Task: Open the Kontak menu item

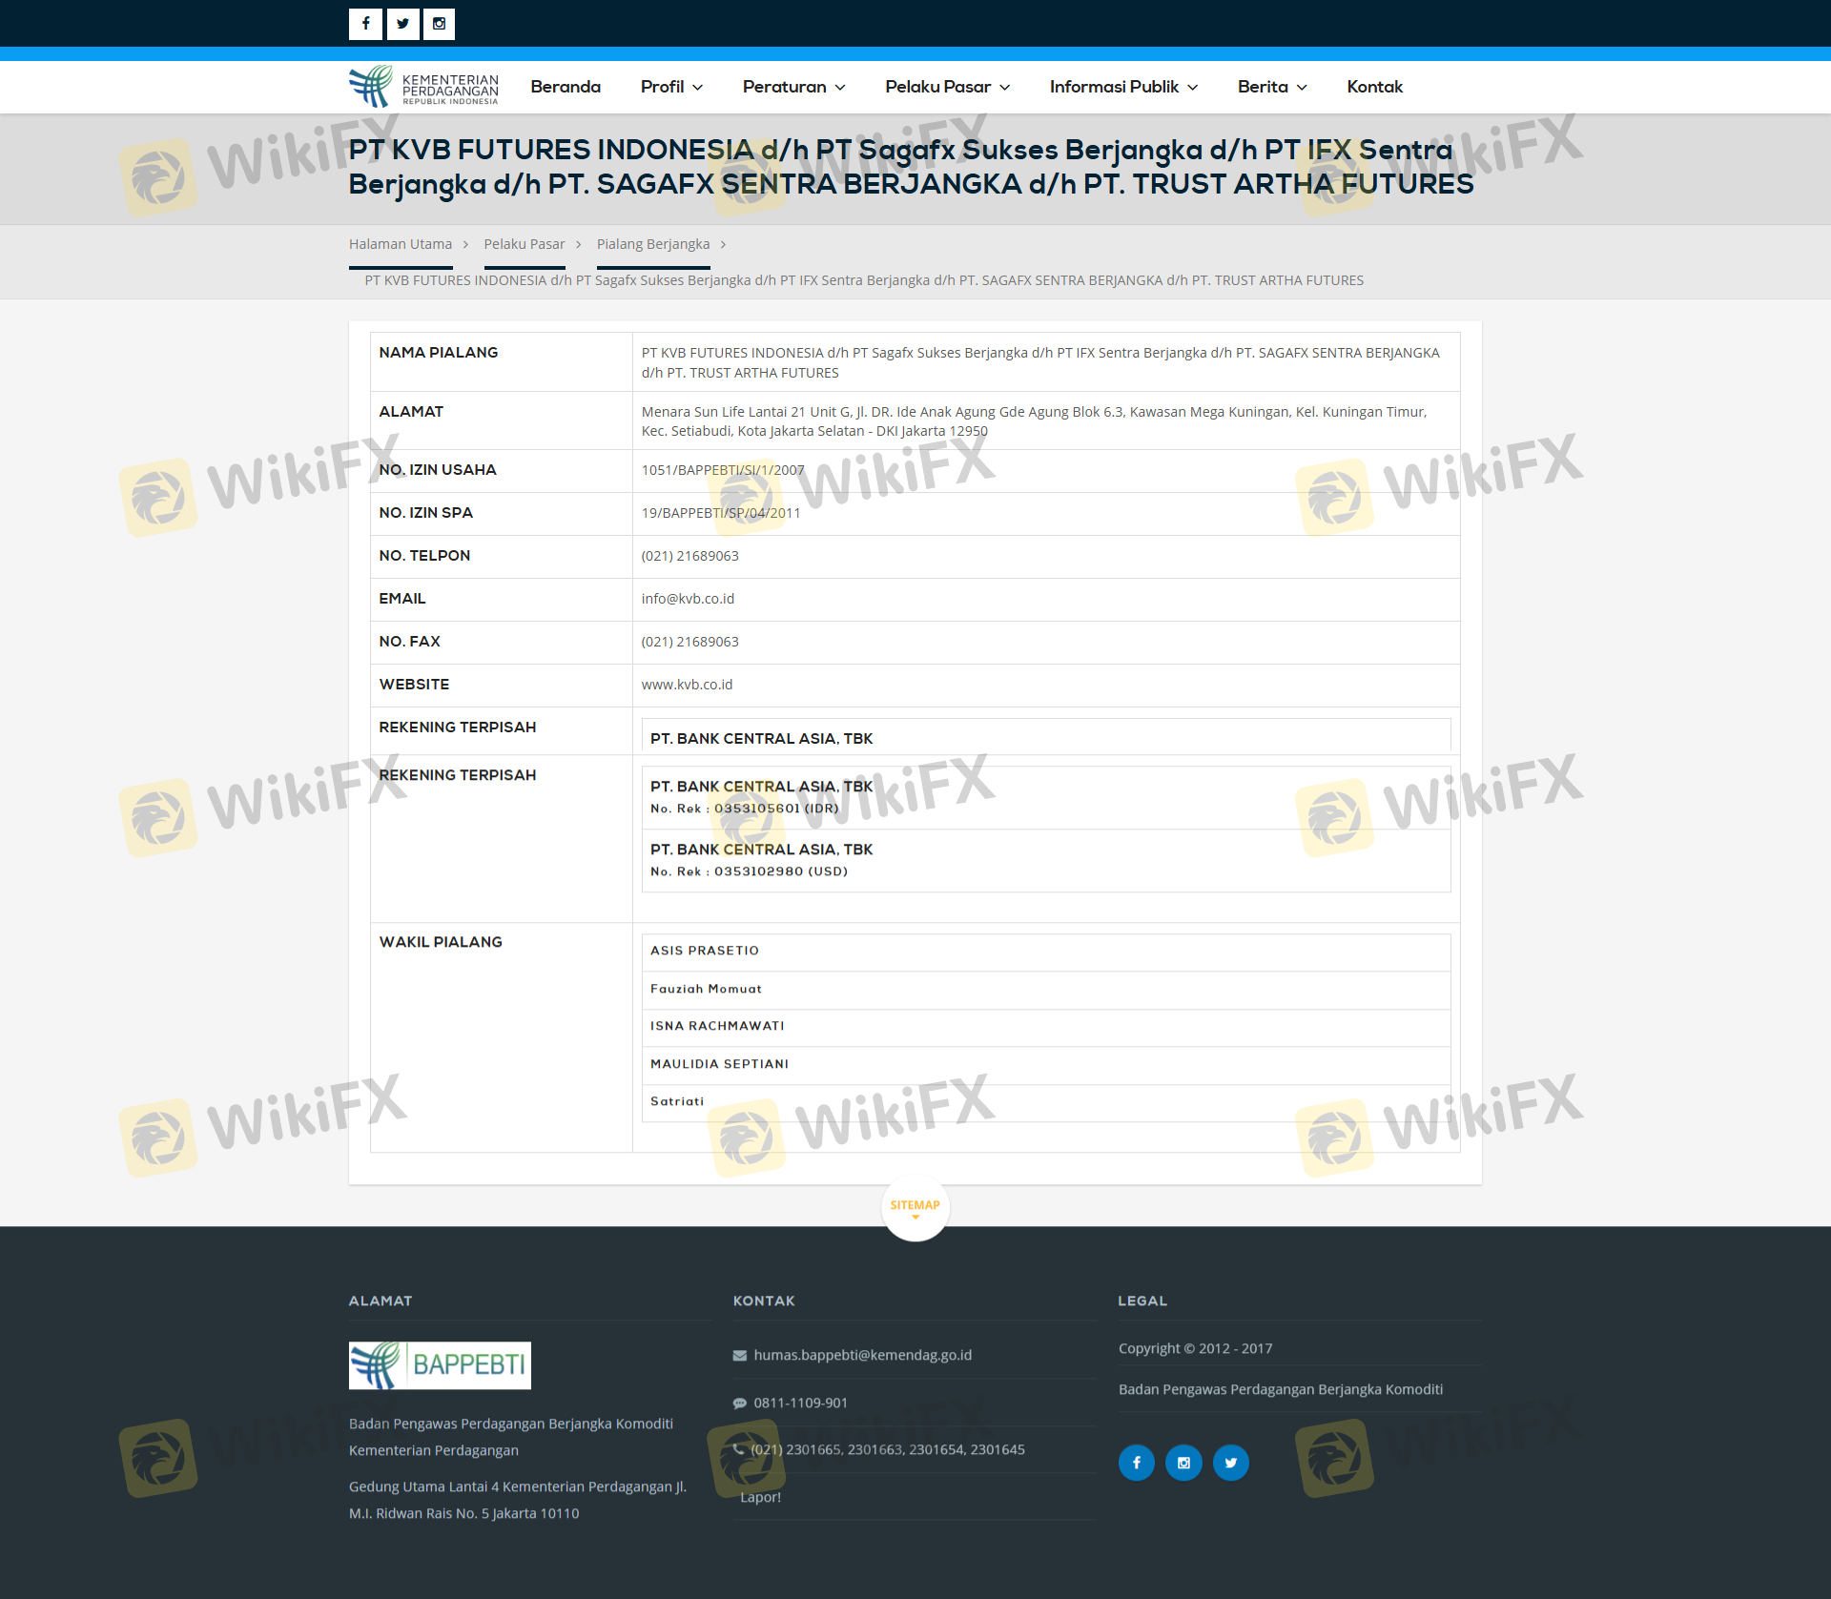Action: [1374, 87]
